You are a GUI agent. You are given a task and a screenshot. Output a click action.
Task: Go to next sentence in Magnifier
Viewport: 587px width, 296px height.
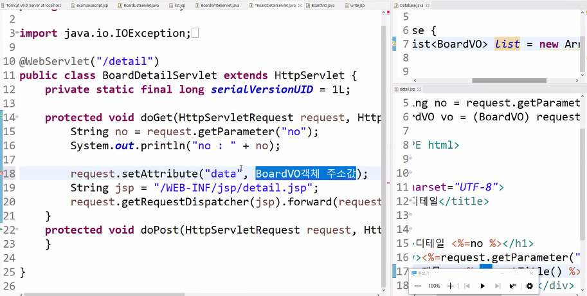point(498,286)
